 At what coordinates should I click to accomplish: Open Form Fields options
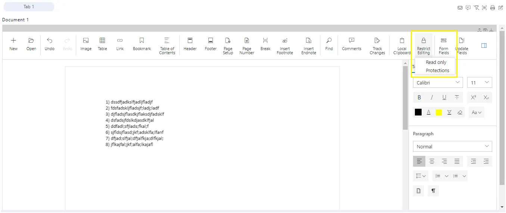tap(444, 46)
